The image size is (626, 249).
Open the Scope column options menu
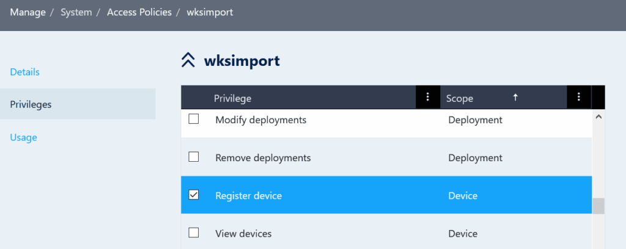pyautogui.click(x=578, y=97)
